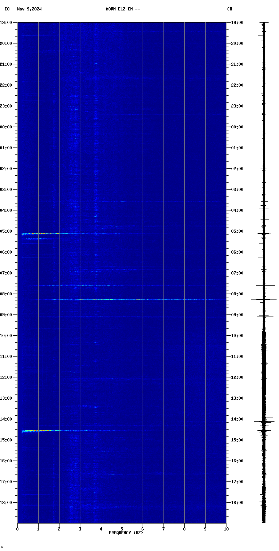This screenshot has width=279, height=551.
Task: Click the 0 tick on frequency axis
Action: pyautogui.click(x=17, y=529)
